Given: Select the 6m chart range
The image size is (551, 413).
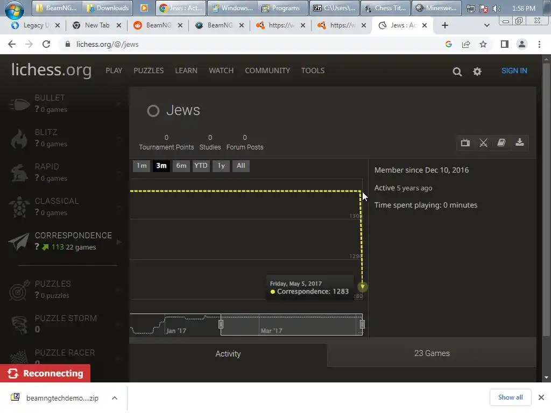Looking at the screenshot, I should click(181, 166).
